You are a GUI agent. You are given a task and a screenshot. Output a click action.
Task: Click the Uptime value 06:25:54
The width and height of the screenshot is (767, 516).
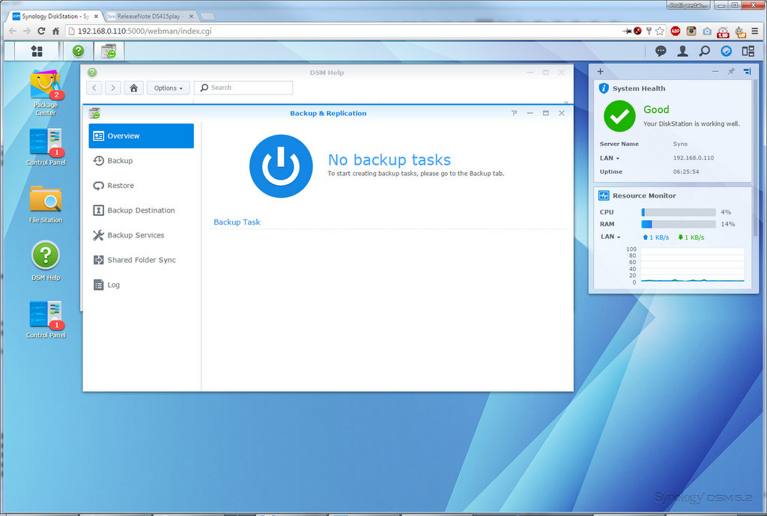coord(686,172)
